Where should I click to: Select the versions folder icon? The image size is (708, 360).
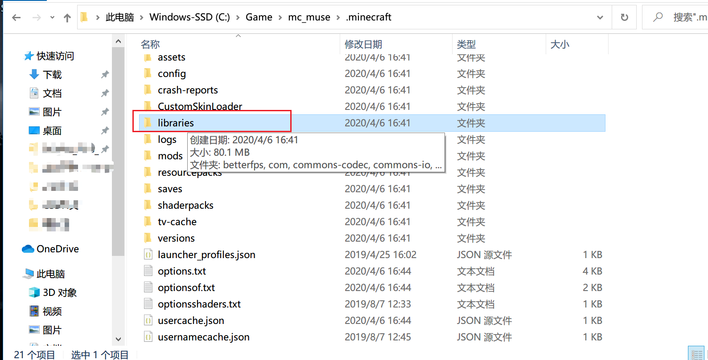(148, 238)
